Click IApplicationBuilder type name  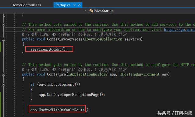click(x=88, y=74)
